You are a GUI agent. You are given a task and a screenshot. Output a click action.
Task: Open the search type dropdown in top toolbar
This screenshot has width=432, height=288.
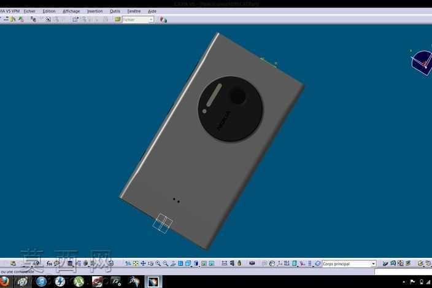151,20
